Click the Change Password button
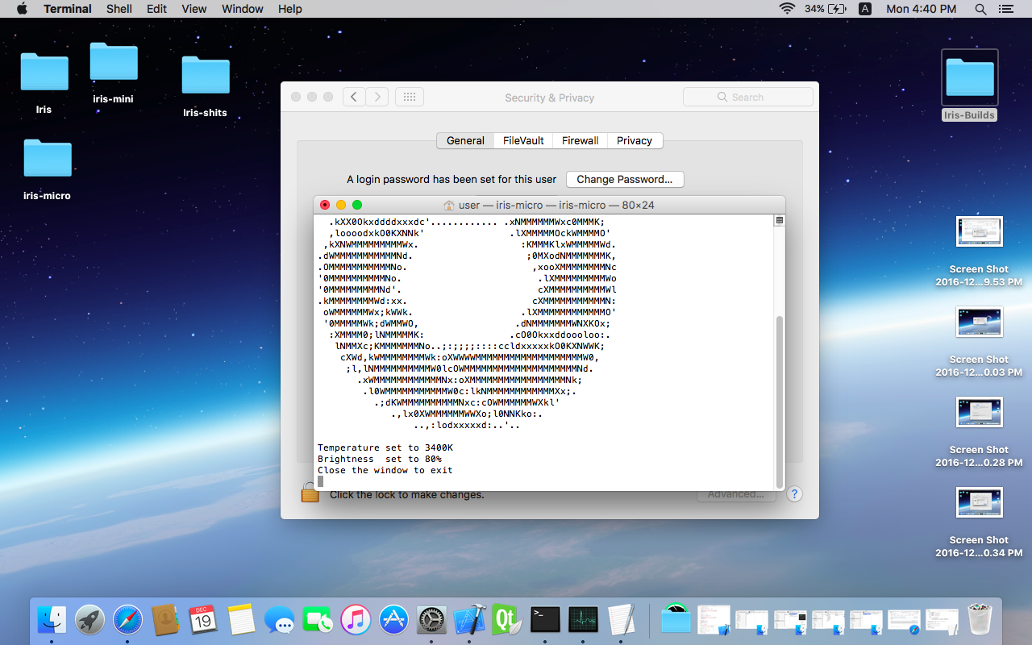 click(x=625, y=179)
